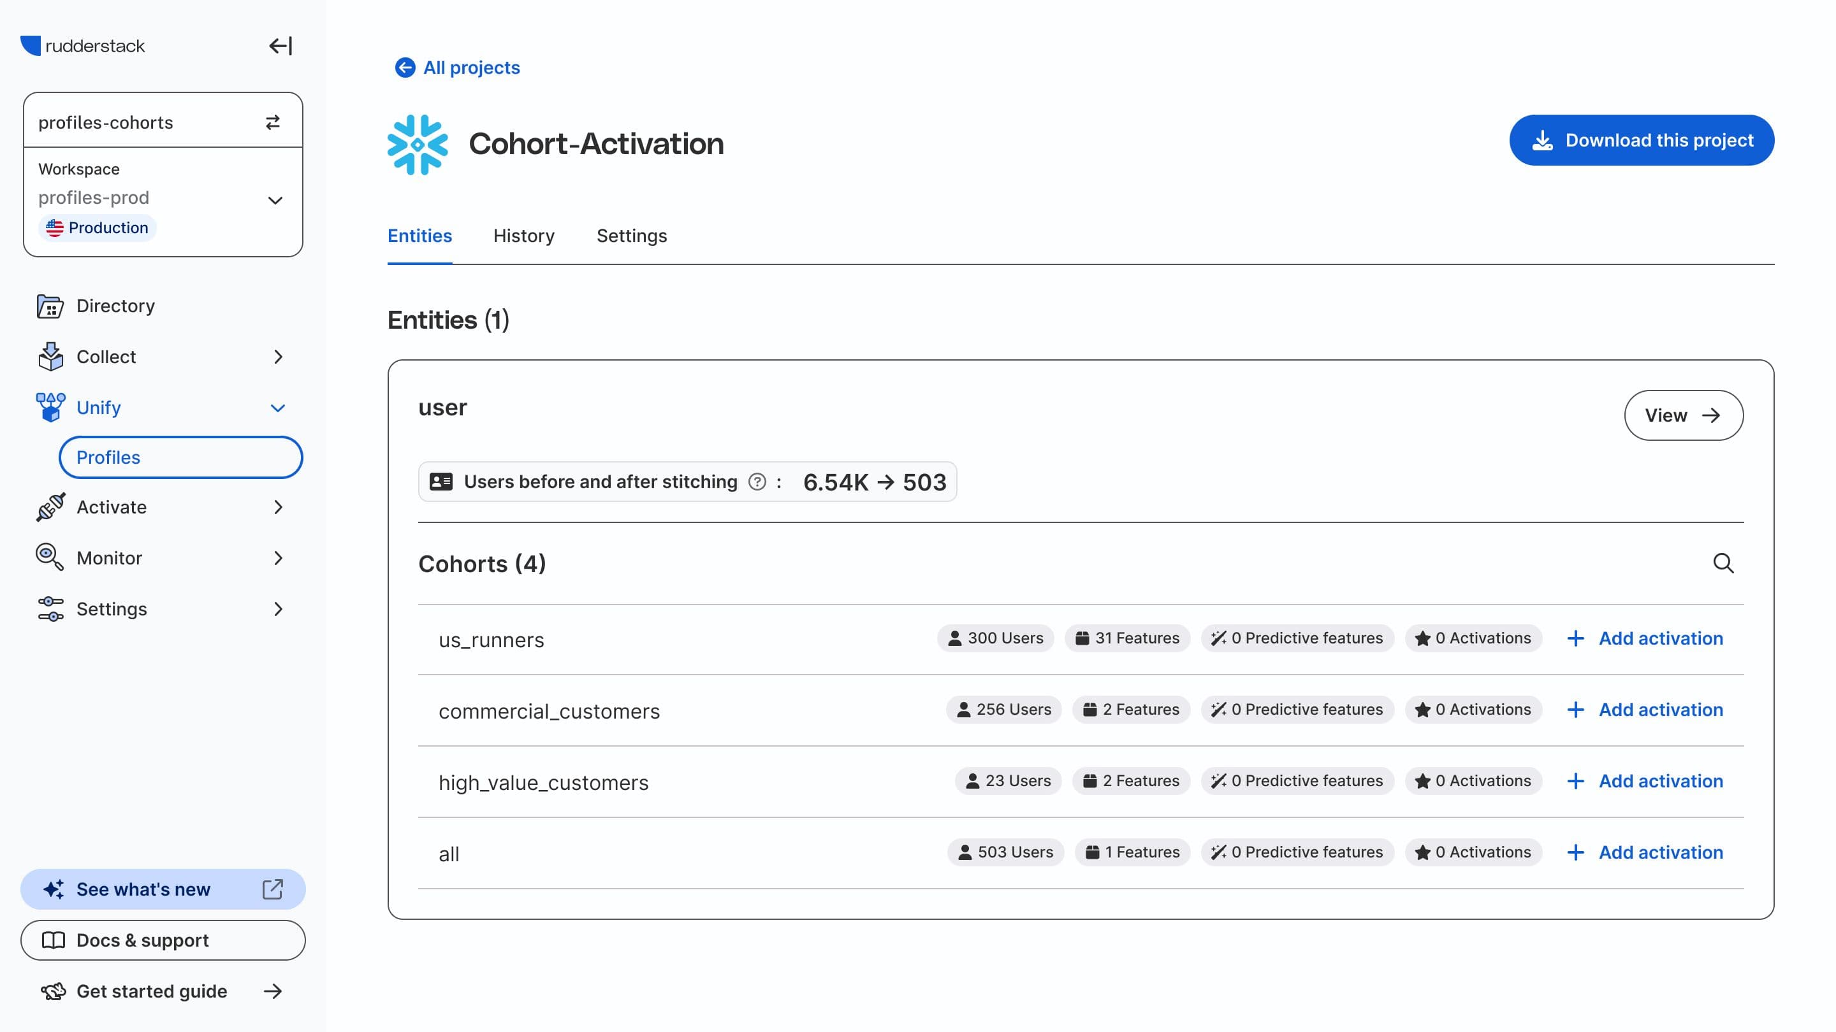
Task: Collapse the sidebar with the arrow icon
Action: [280, 46]
